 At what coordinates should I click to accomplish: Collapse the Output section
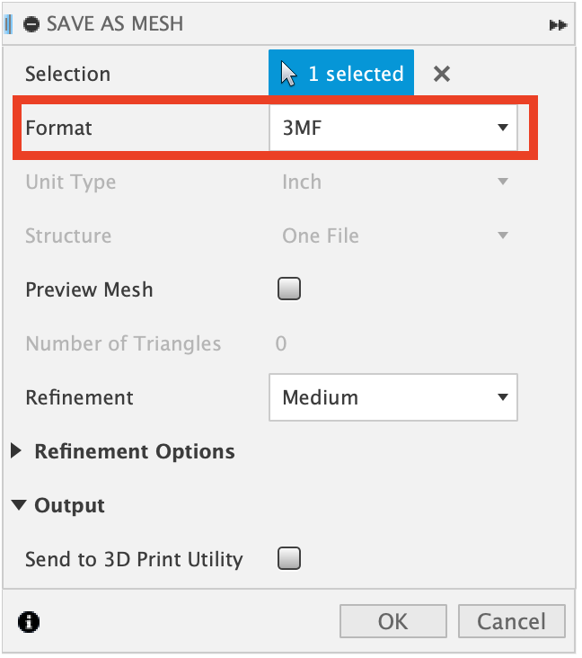(x=18, y=505)
